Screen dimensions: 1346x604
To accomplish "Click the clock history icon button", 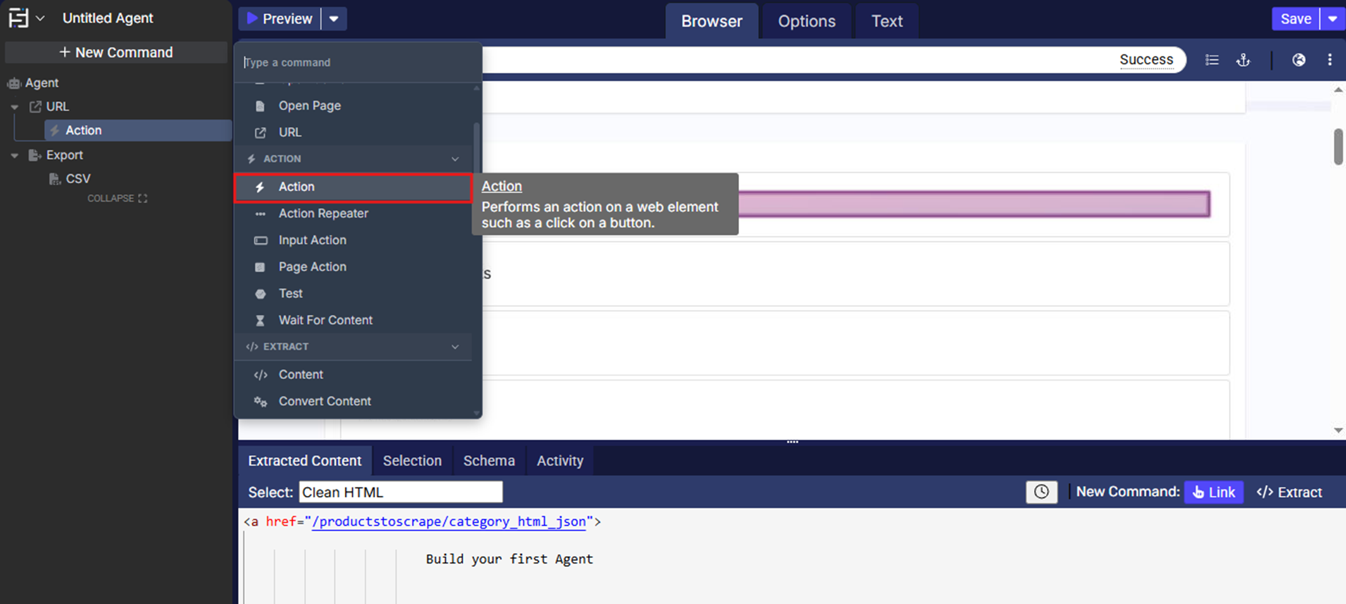I will click(1041, 492).
